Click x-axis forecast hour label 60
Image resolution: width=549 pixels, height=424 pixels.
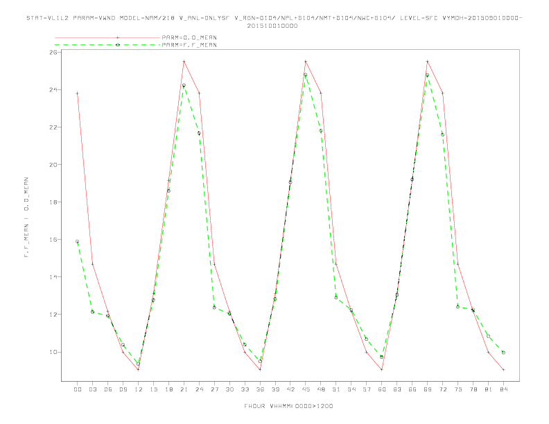coord(382,389)
